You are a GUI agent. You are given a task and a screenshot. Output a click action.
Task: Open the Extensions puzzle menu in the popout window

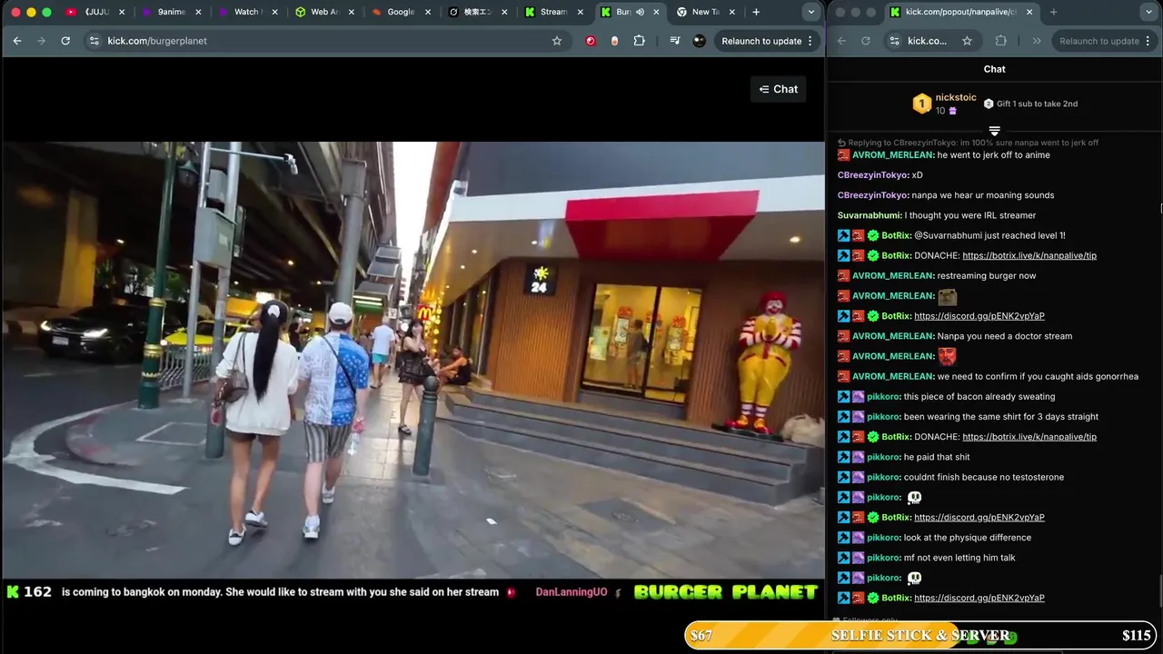tap(1000, 41)
